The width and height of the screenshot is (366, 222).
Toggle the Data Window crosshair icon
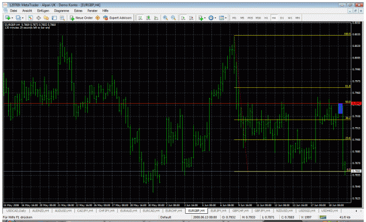(x=39, y=18)
